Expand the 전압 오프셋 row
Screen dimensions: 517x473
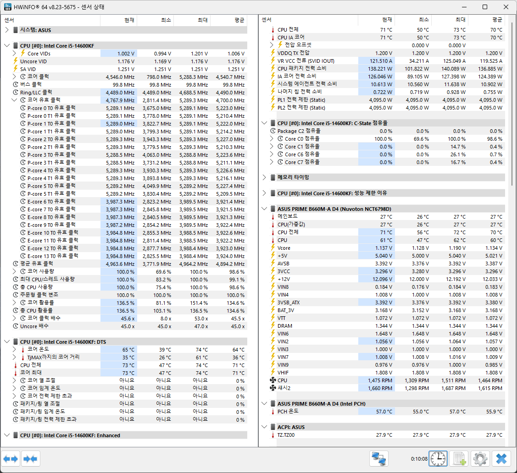[x=272, y=45]
